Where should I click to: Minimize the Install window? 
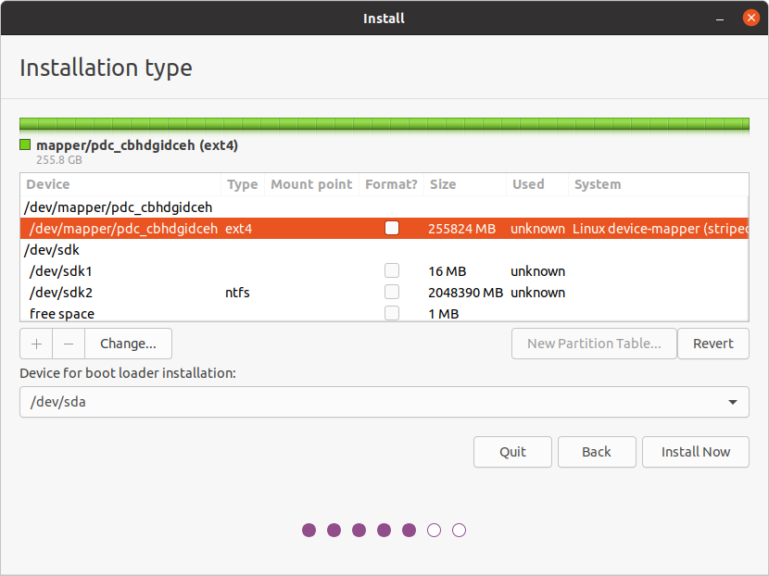[x=720, y=19]
